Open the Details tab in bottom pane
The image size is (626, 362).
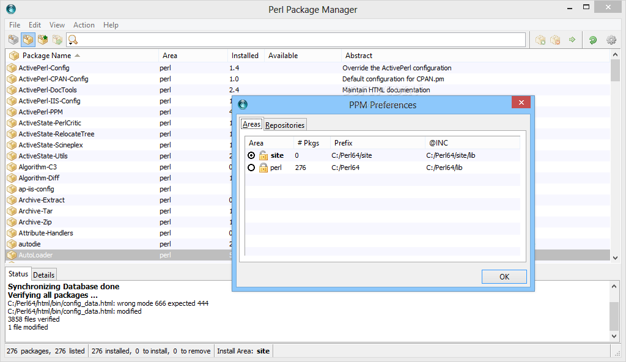[43, 275]
